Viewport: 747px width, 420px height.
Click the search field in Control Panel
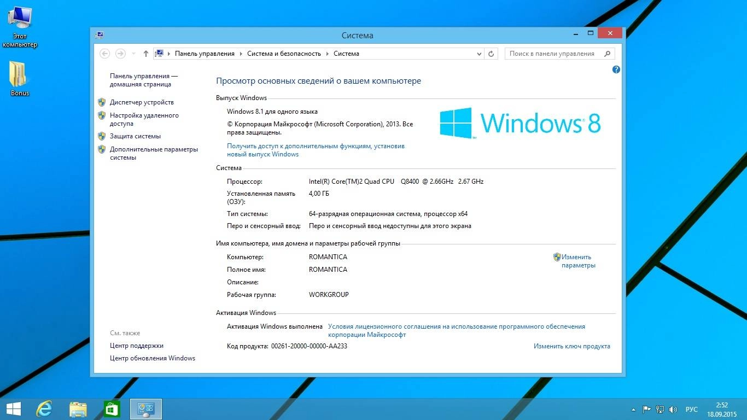560,54
